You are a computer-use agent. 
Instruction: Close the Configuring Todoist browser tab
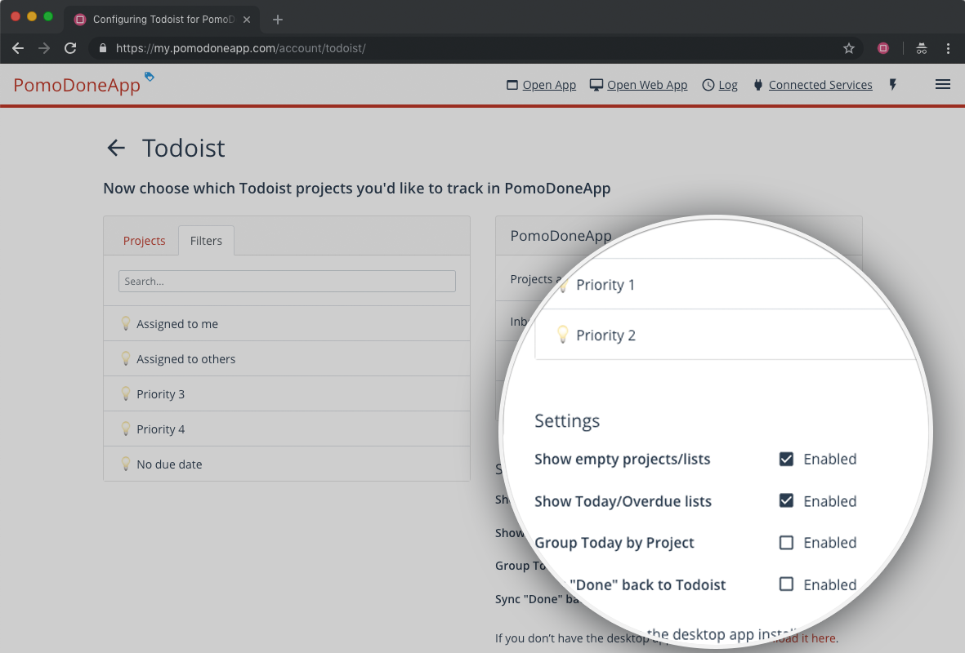(247, 20)
